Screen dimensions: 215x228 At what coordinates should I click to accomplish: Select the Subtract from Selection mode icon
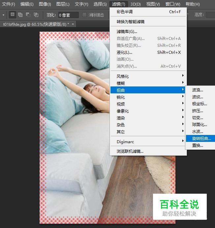coord(28,15)
